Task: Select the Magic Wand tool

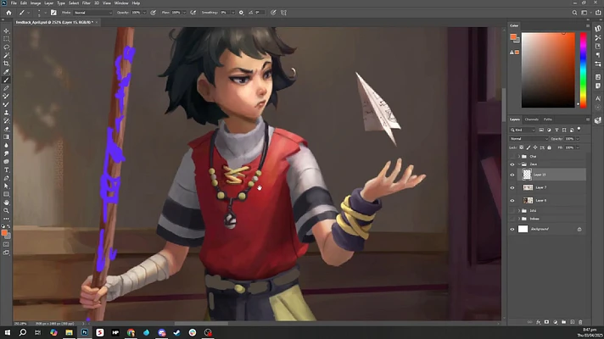Action: 6,55
